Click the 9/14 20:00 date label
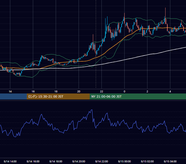The height and width of the screenshot is (164, 186). coord(79,161)
